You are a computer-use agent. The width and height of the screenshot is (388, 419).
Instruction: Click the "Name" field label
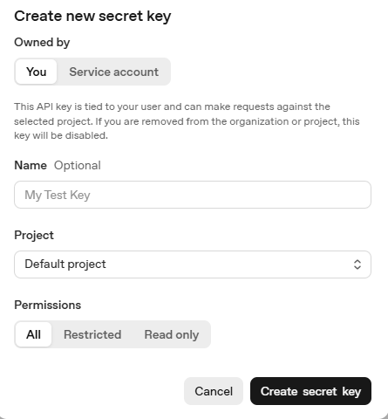point(31,165)
